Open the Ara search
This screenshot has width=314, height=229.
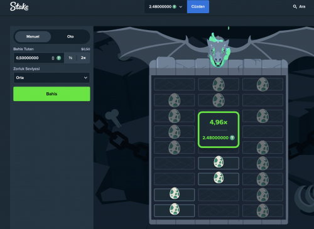pyautogui.click(x=299, y=7)
